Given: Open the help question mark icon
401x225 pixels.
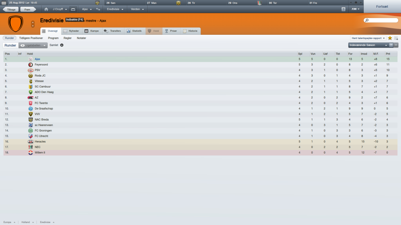Looking at the screenshot, I should [x=343, y=9].
